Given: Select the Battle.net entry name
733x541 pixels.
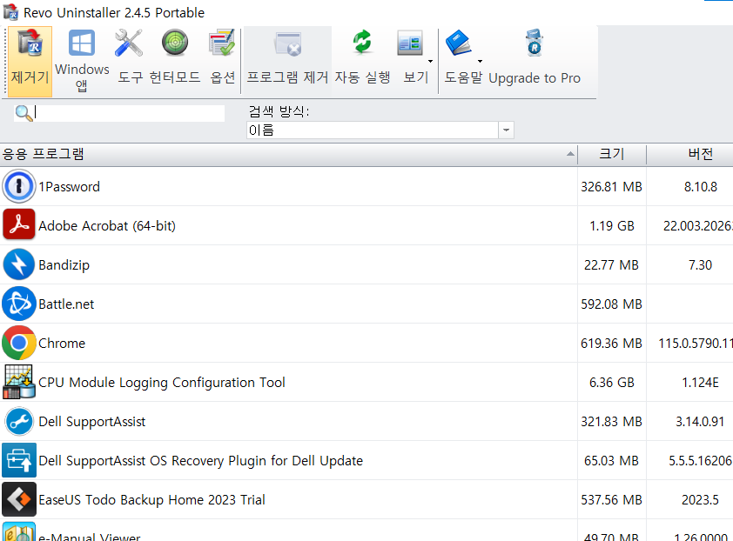Looking at the screenshot, I should click(x=66, y=304).
